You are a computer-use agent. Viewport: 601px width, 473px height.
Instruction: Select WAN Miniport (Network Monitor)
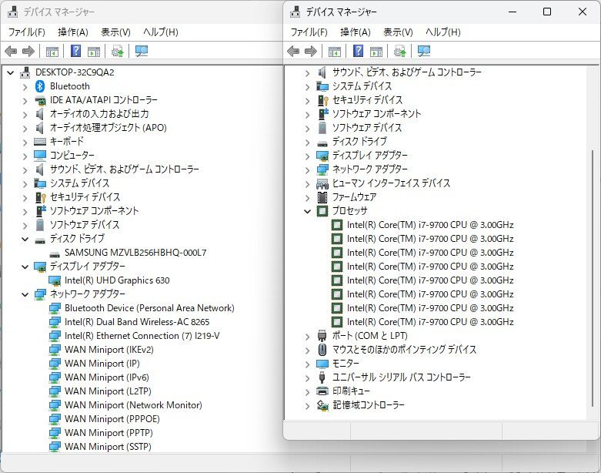[x=133, y=404]
